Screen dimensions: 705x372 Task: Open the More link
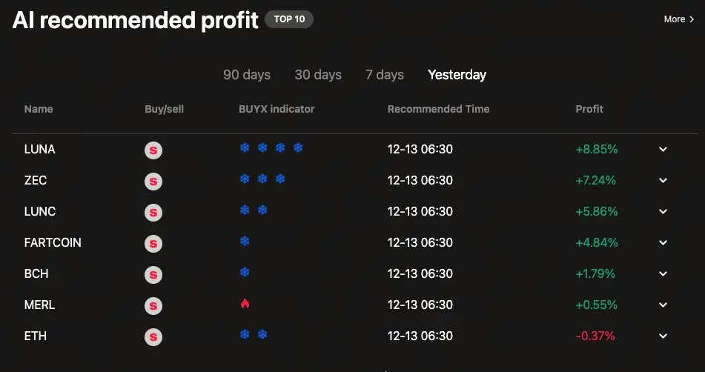(679, 19)
